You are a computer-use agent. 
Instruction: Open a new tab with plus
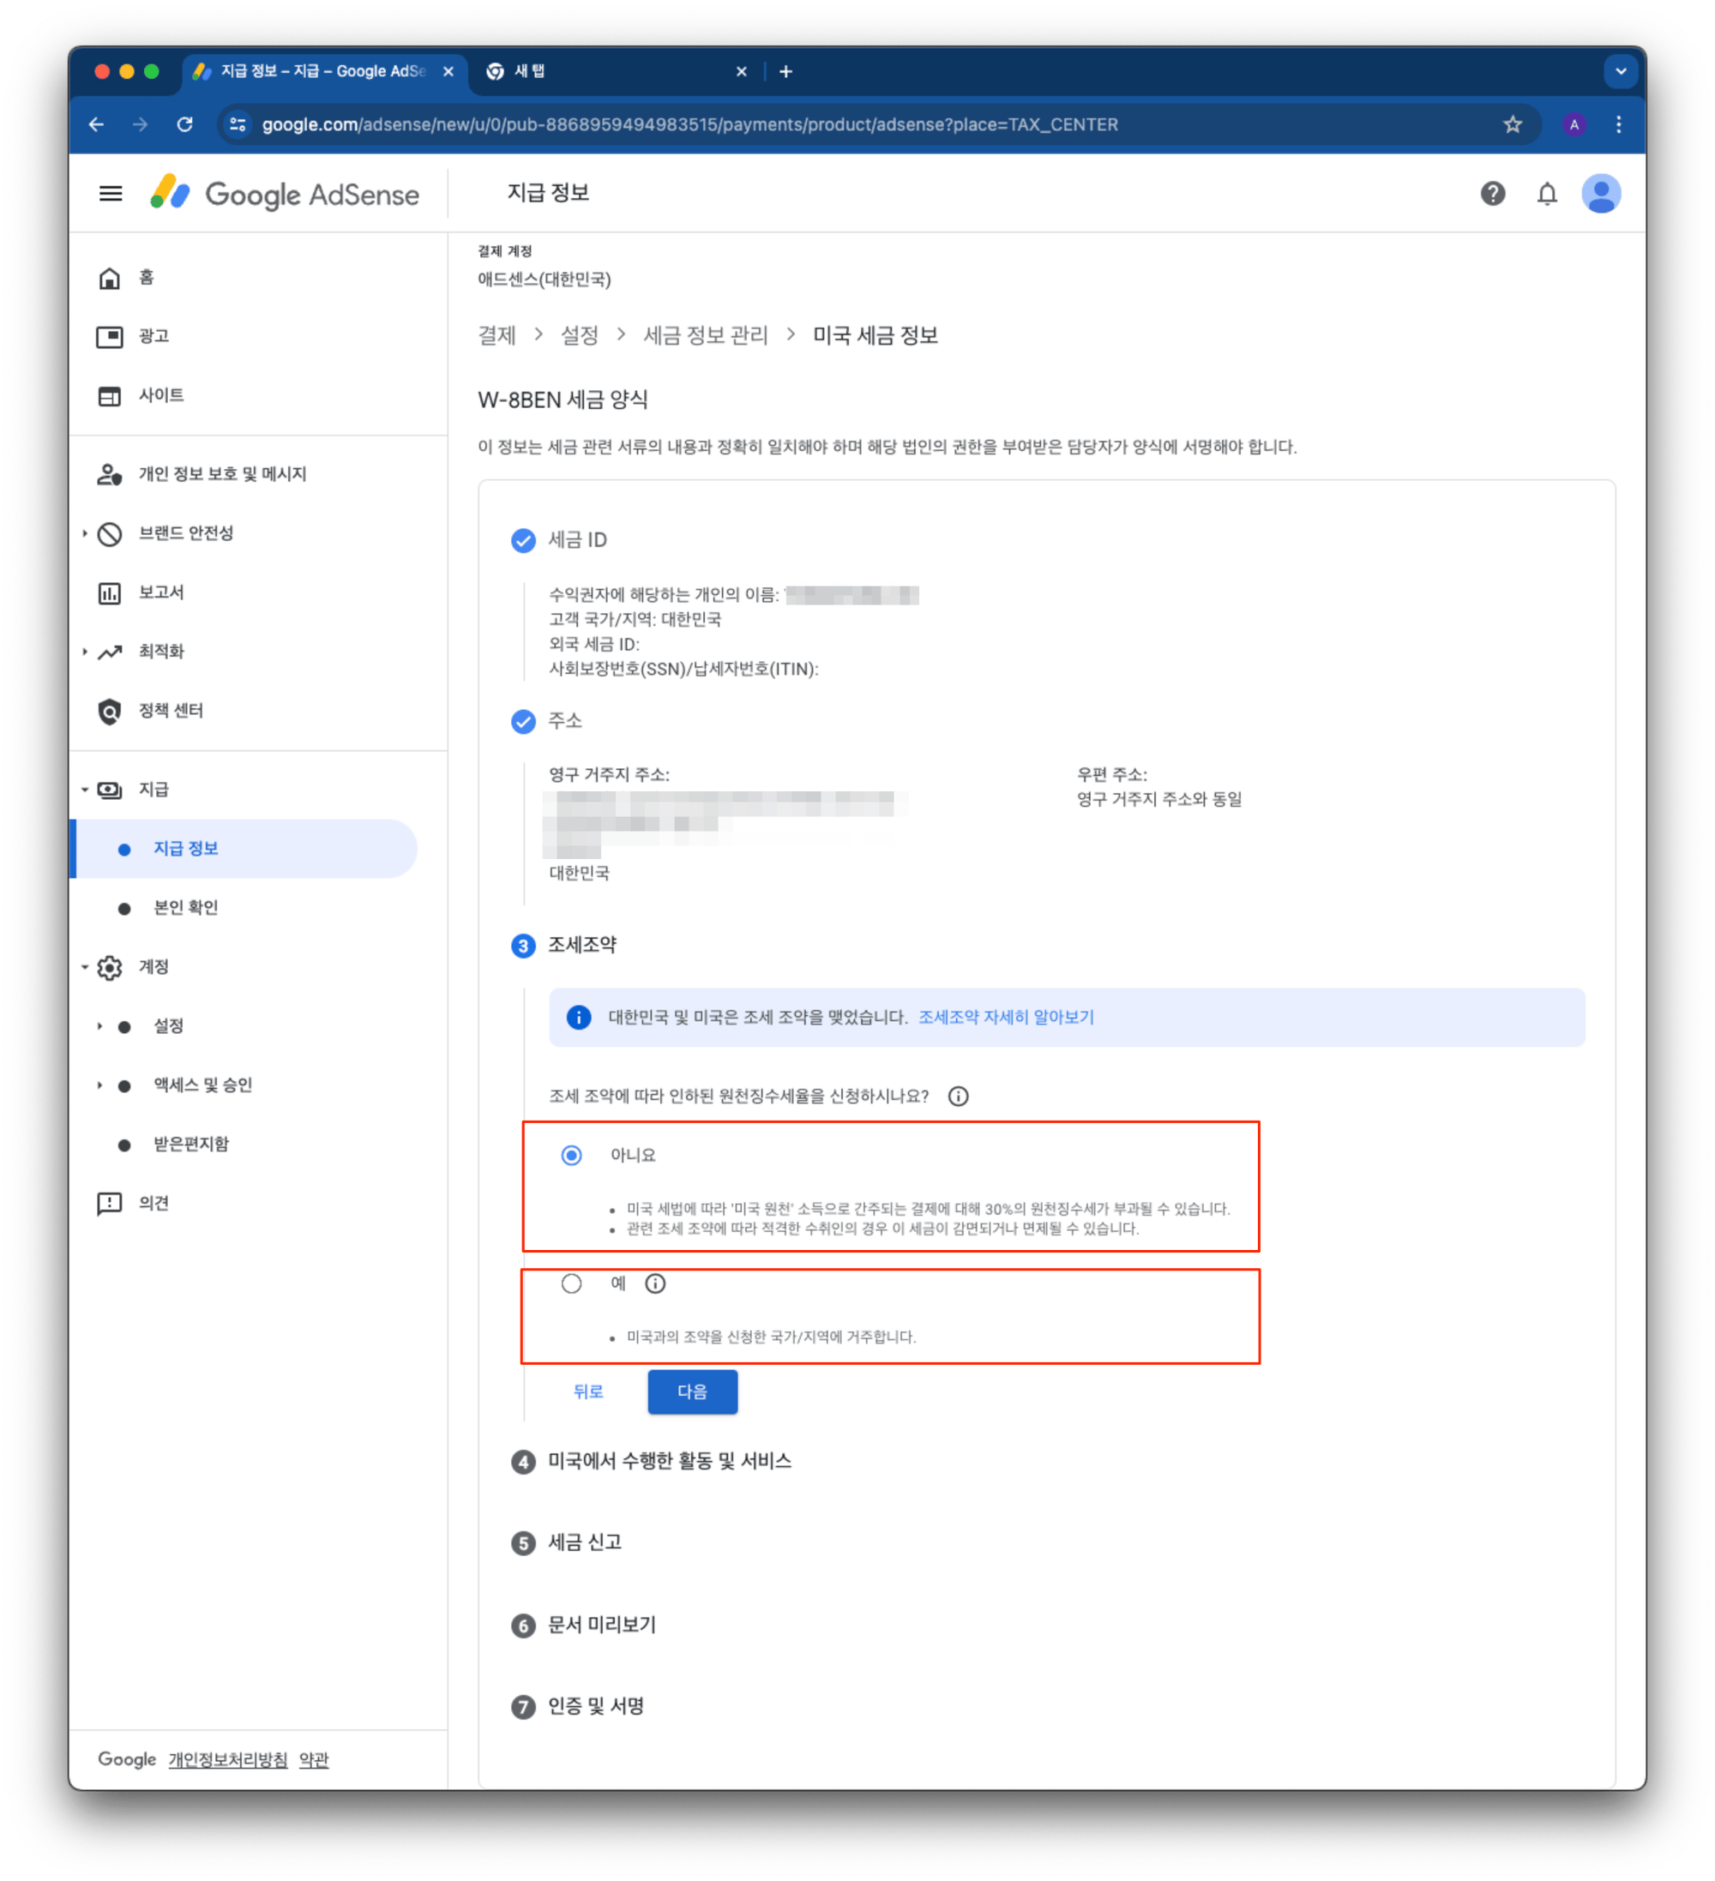pyautogui.click(x=785, y=72)
